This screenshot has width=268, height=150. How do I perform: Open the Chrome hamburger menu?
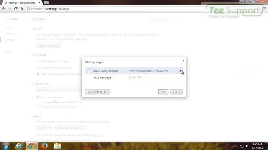click(265, 9)
